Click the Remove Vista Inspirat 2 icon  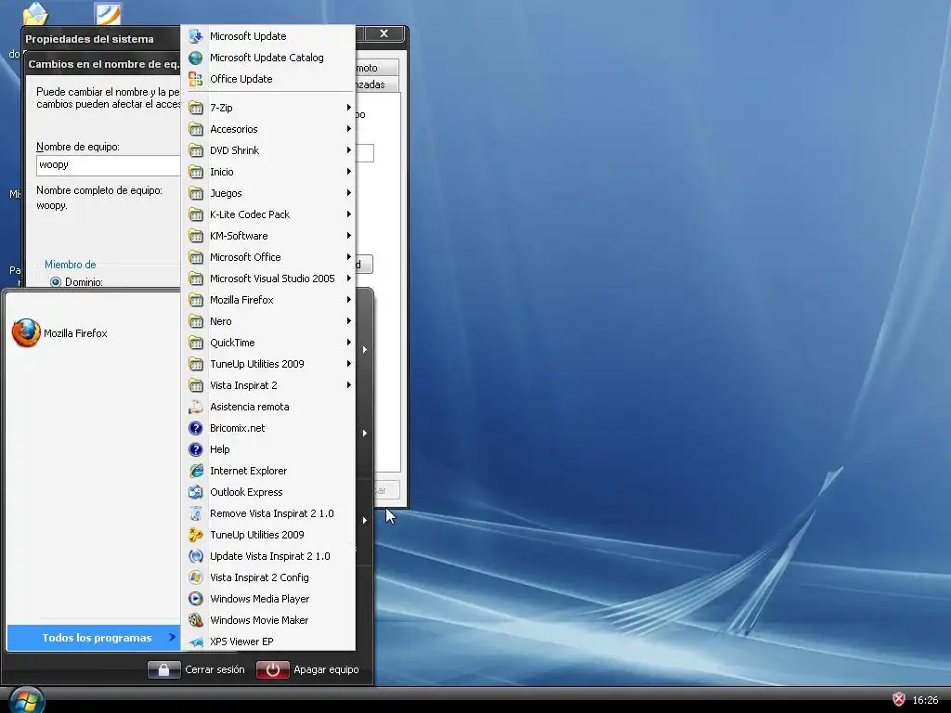pyautogui.click(x=195, y=513)
